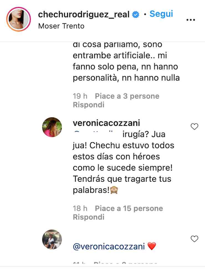205x273 pixels.
Task: View likes: Piace a 3 persone
Action: (127, 96)
